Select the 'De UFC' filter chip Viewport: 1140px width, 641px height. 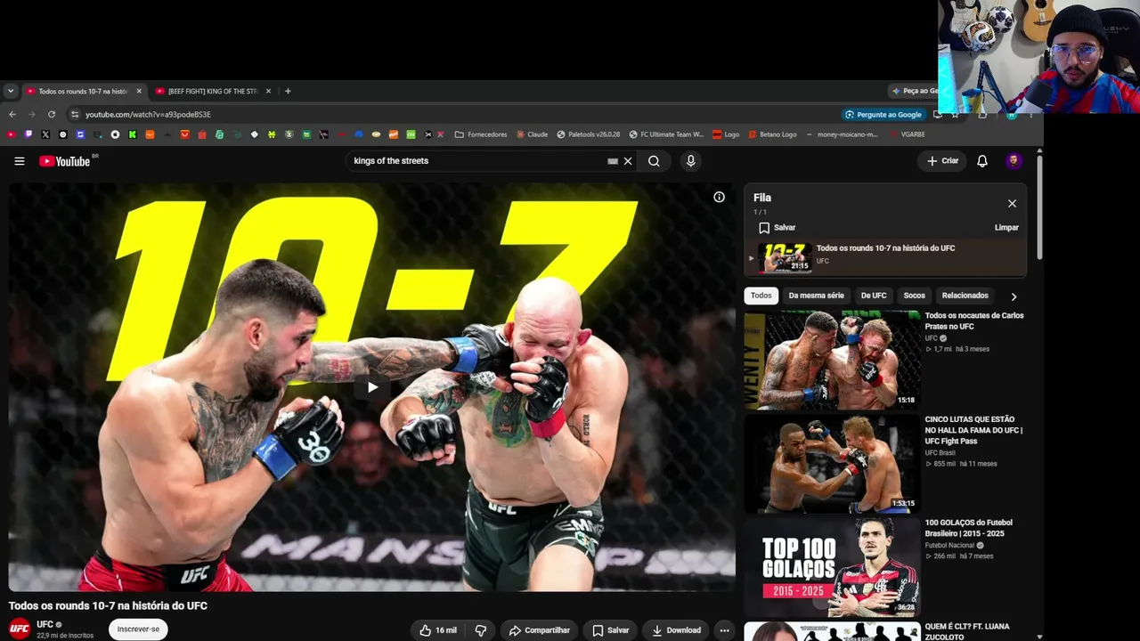pos(874,296)
